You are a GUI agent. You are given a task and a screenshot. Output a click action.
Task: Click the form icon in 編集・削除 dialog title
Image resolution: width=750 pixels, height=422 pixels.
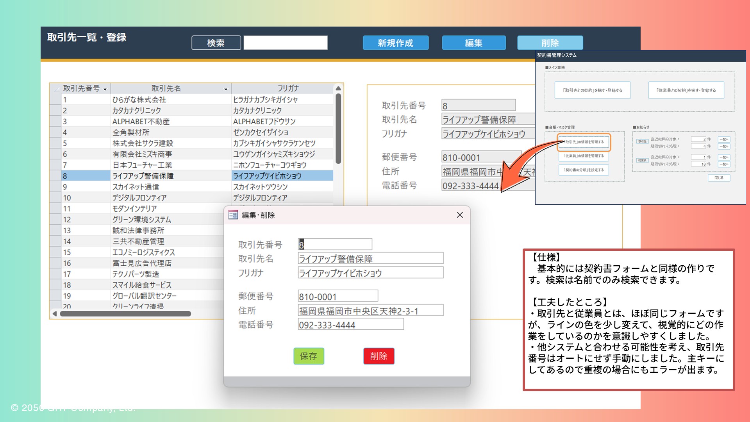pos(233,215)
